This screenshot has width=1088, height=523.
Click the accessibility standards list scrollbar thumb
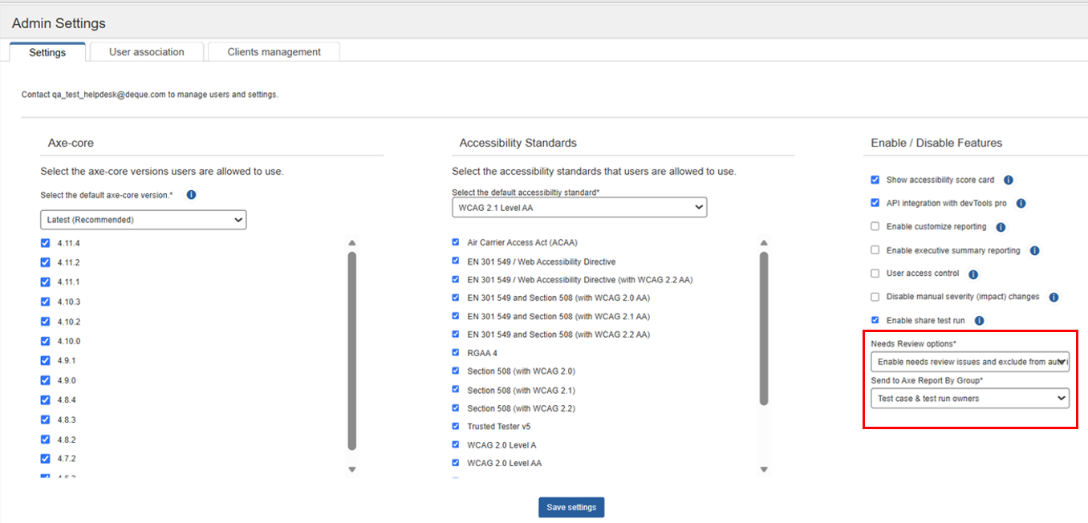click(x=764, y=328)
